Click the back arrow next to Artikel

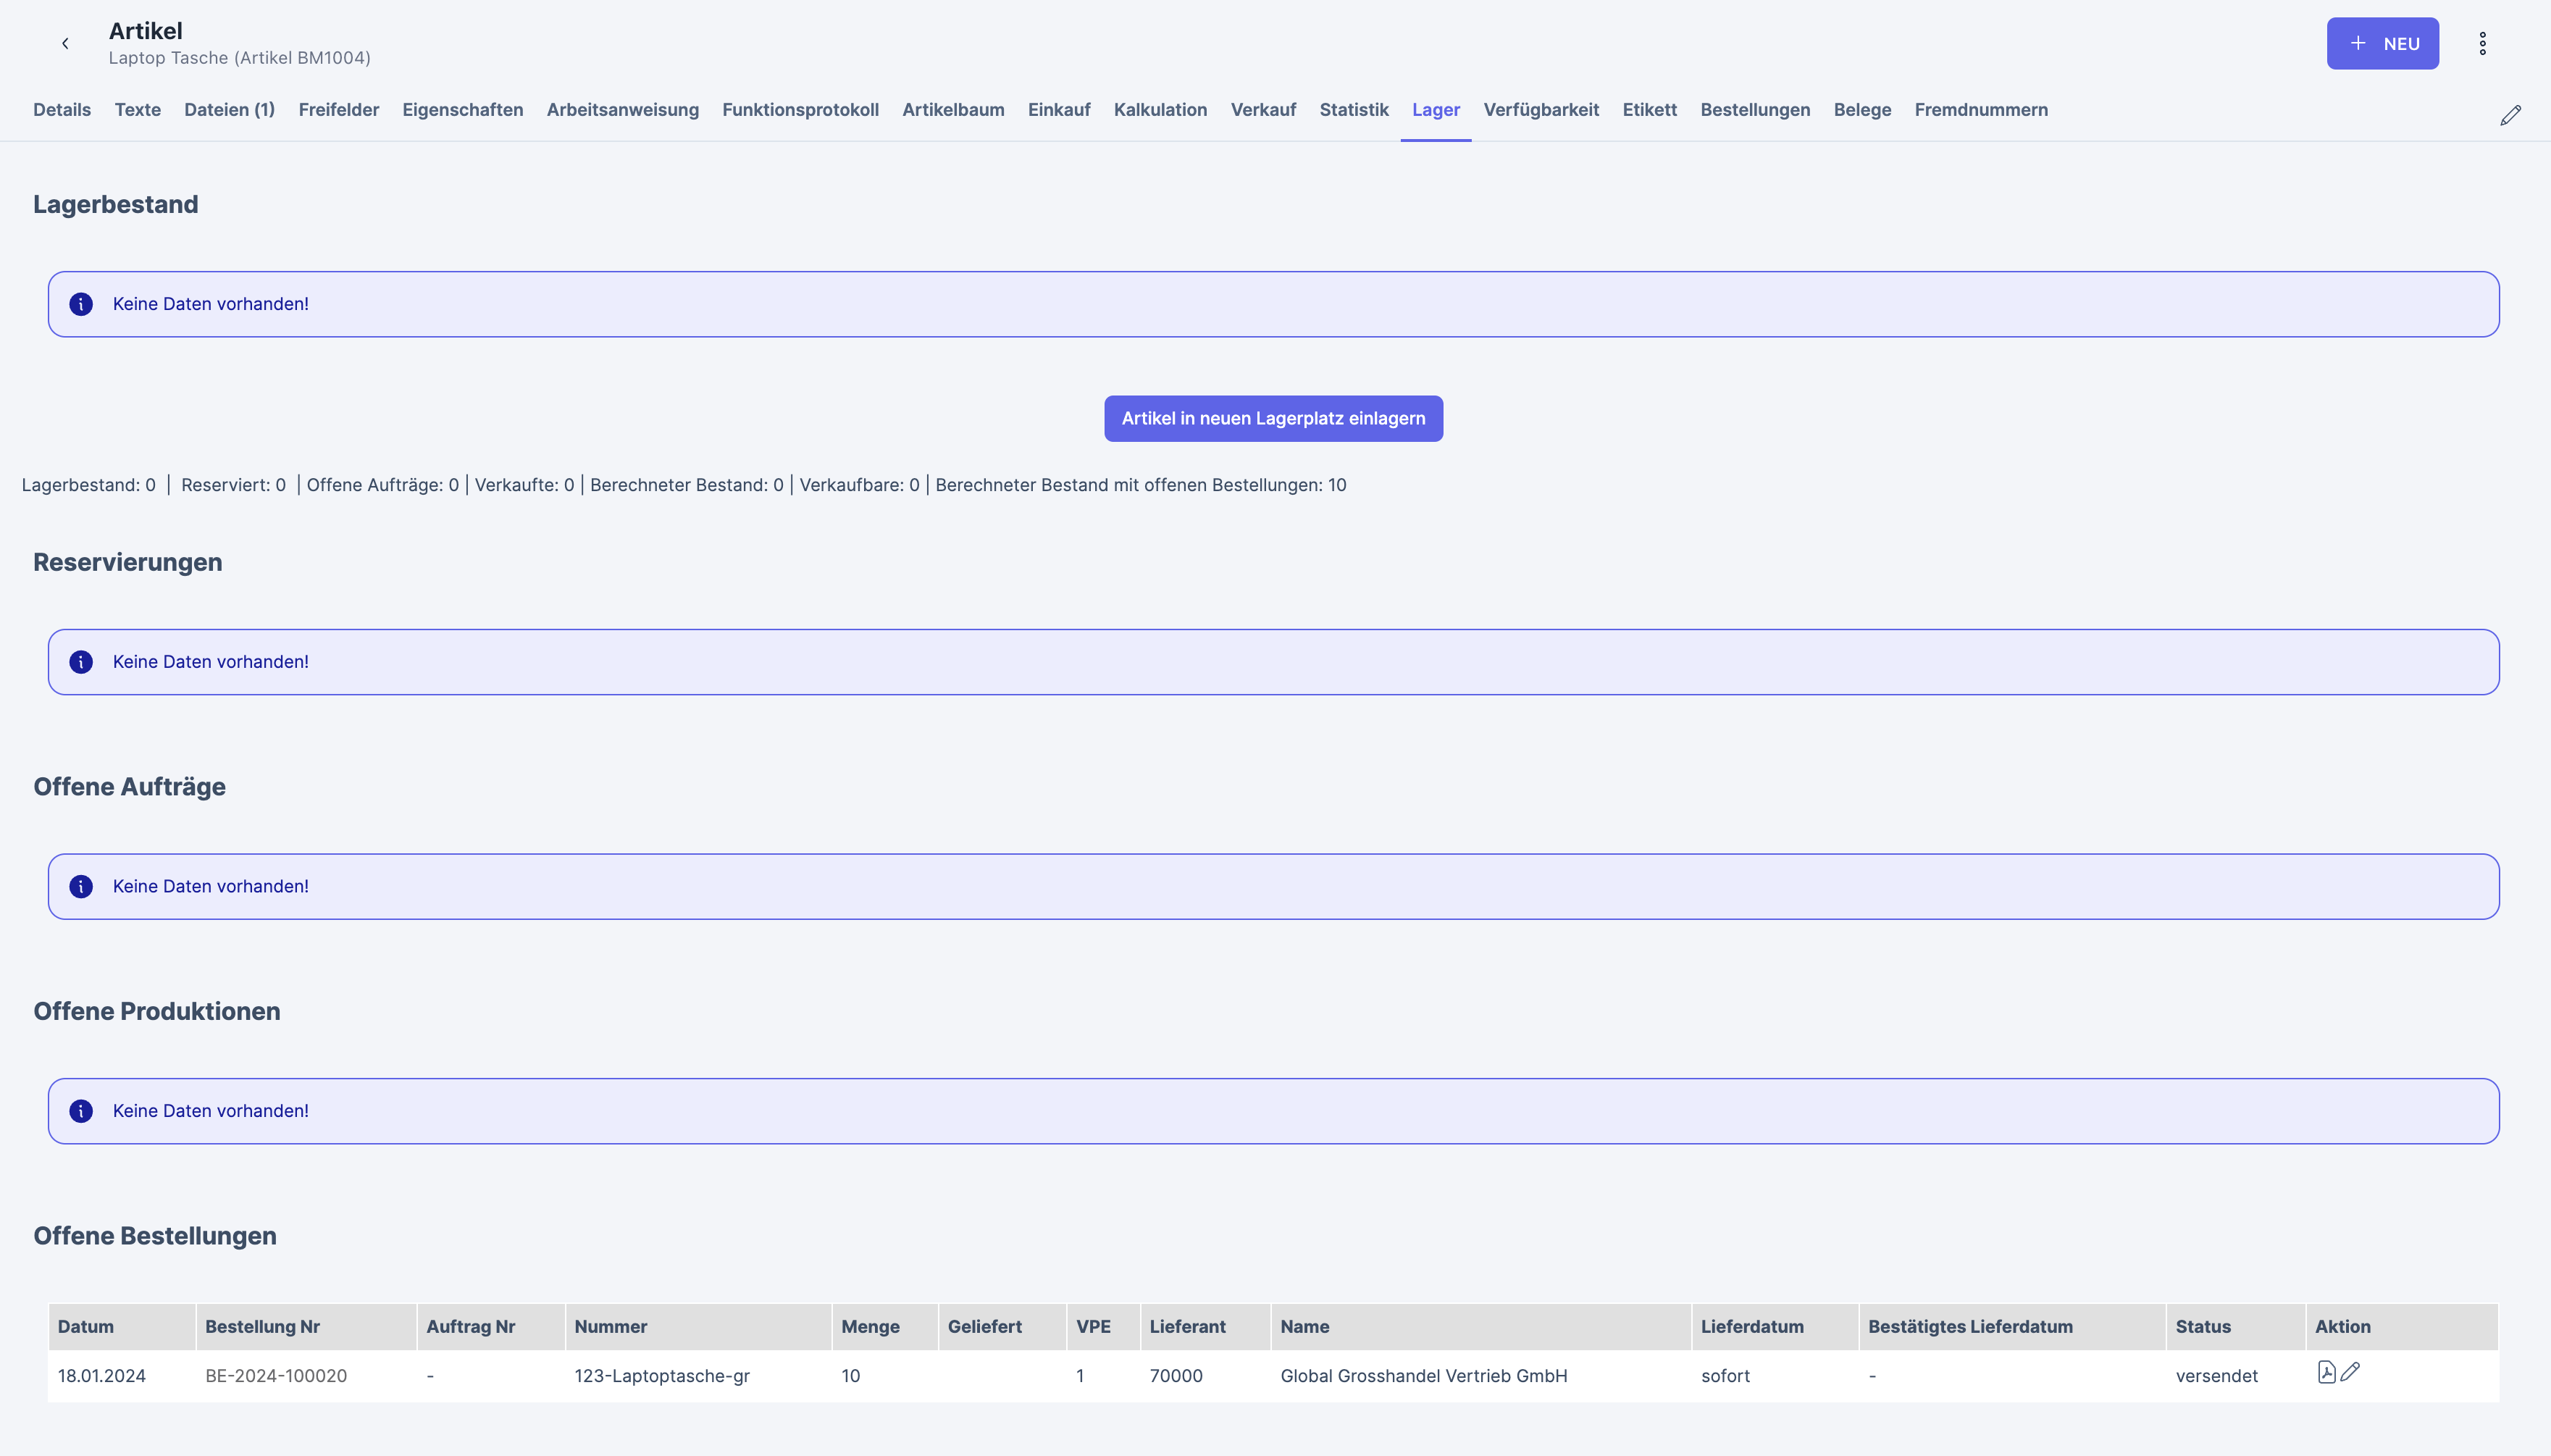coord(65,43)
